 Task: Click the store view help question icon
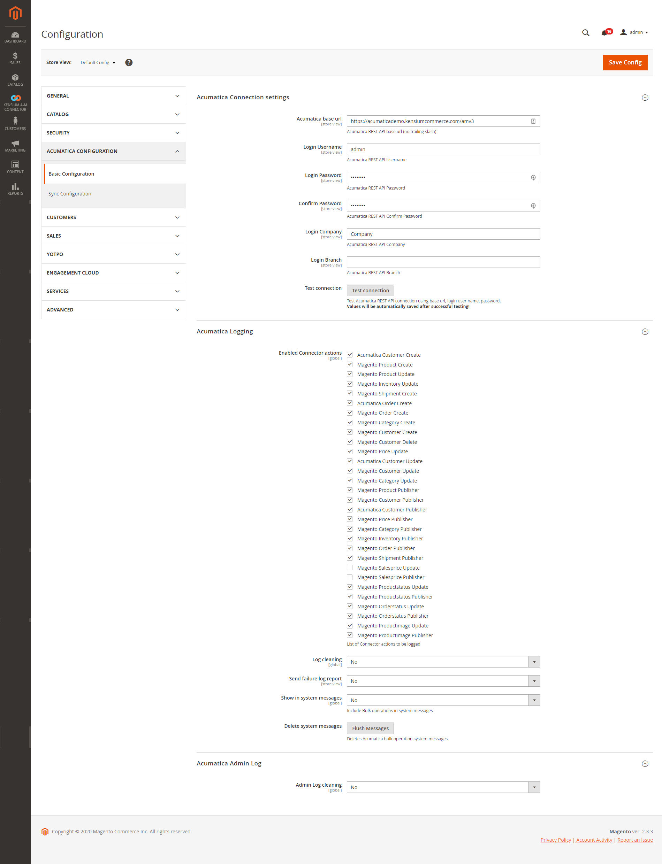point(129,63)
